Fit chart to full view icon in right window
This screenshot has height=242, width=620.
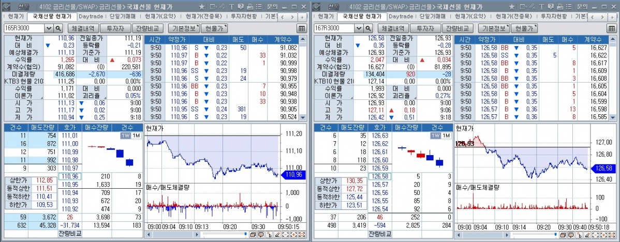click(x=612, y=234)
